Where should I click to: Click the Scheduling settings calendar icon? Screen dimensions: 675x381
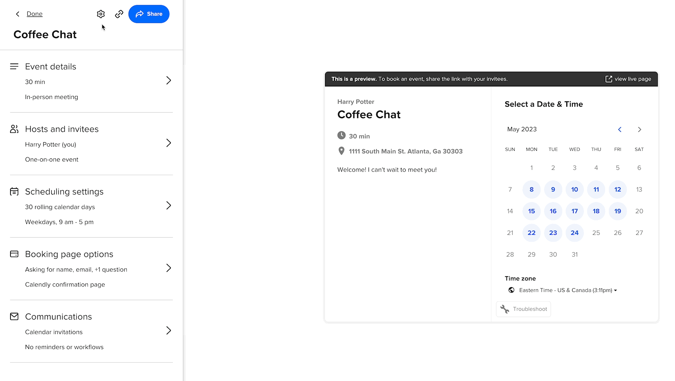coord(14,191)
